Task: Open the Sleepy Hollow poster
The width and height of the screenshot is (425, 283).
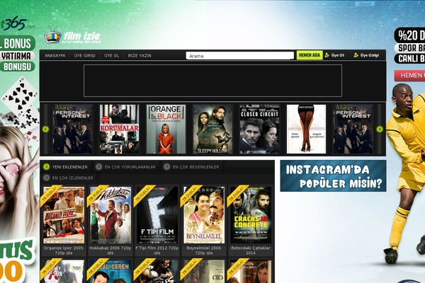Action: click(x=212, y=129)
